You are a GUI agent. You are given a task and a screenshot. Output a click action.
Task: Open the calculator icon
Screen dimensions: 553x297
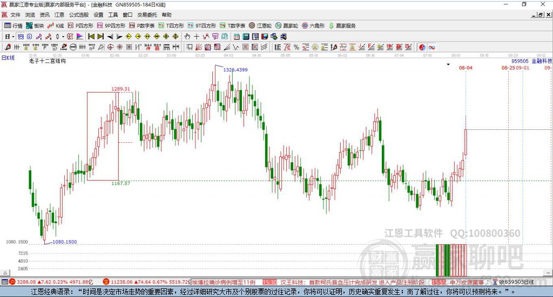click(246, 37)
